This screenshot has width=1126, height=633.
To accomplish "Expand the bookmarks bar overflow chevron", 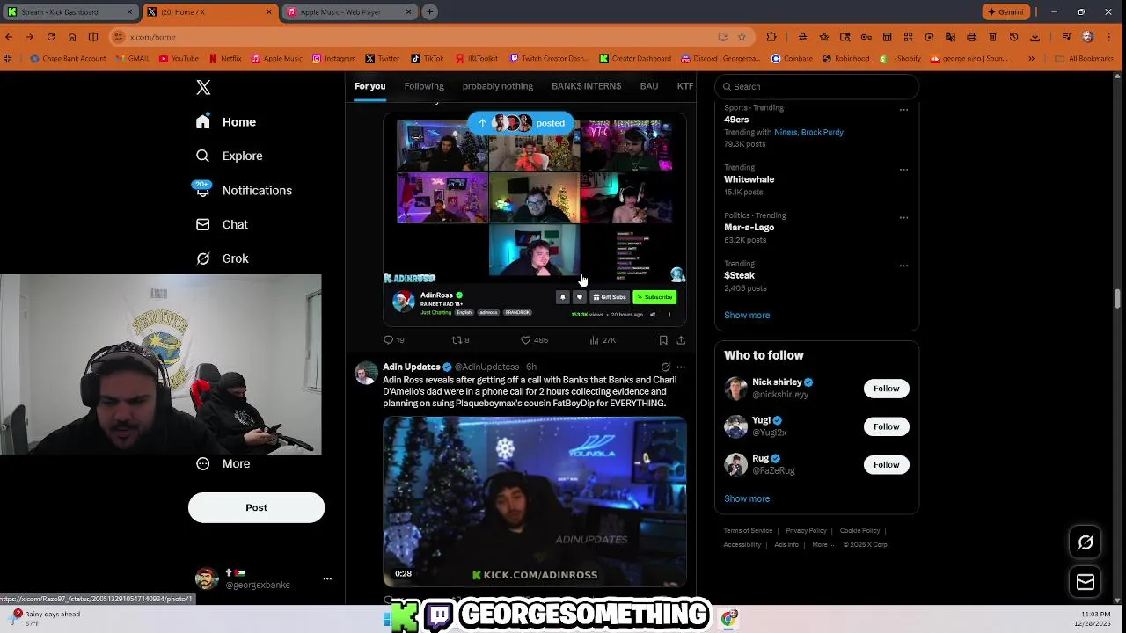I will [1032, 59].
